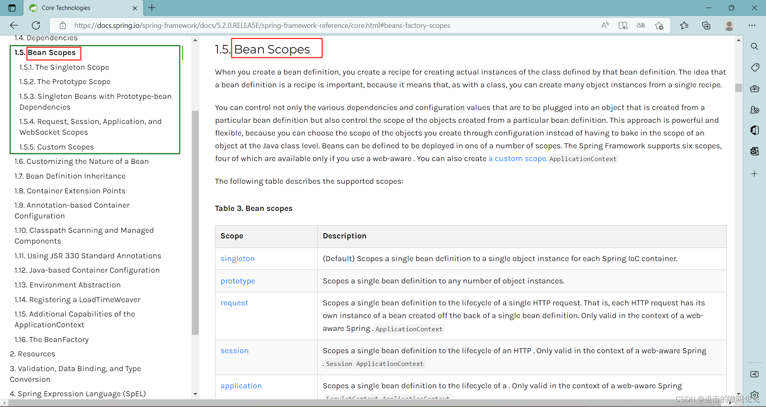The width and height of the screenshot is (766, 407).
Task: Click the 'Table 3. Bean scopes' caption
Action: click(x=254, y=208)
